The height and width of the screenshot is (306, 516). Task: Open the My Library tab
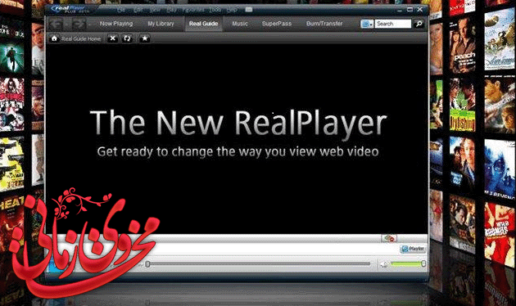[161, 24]
